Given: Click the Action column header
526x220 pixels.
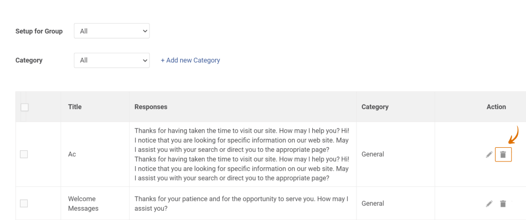Looking at the screenshot, I should point(496,107).
